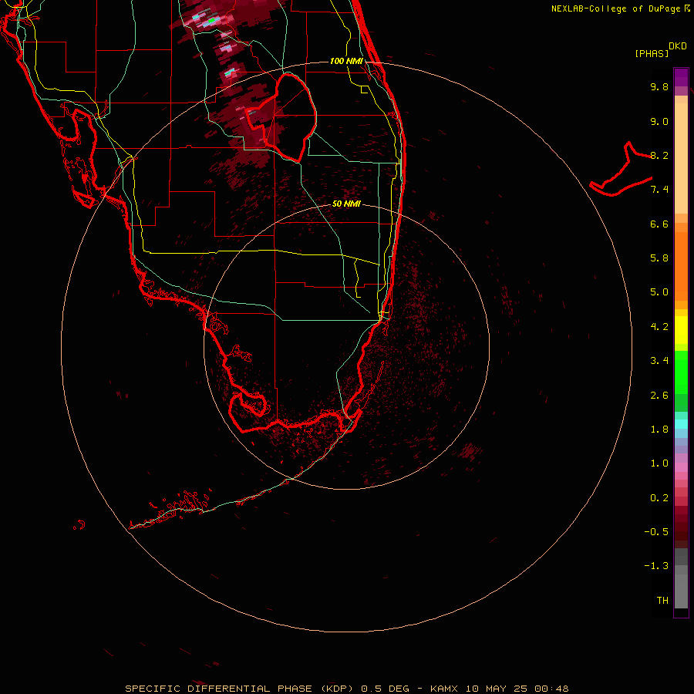Click the [PHAS] unit label
694x694 pixels.
tap(652, 53)
